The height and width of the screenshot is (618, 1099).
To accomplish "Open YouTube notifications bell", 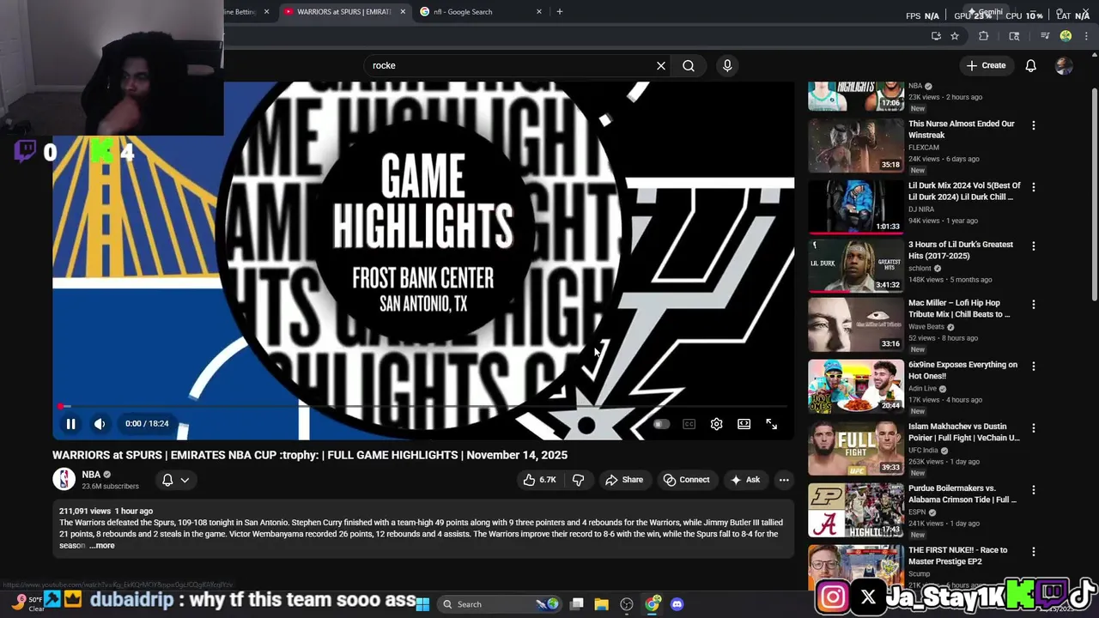I will click(1030, 65).
